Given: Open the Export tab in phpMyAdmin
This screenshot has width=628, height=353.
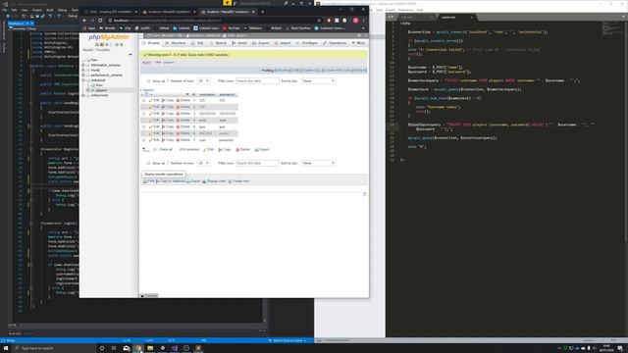Looking at the screenshot, I should [261, 43].
